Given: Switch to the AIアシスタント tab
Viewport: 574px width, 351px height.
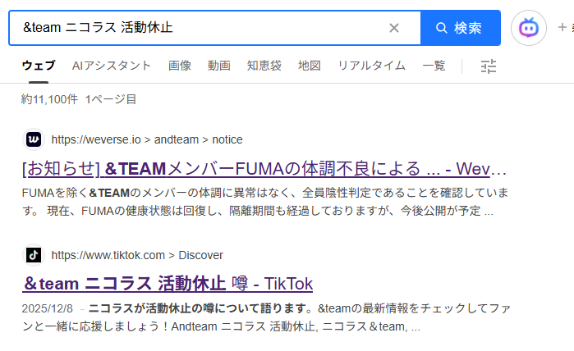Looking at the screenshot, I should (x=112, y=66).
